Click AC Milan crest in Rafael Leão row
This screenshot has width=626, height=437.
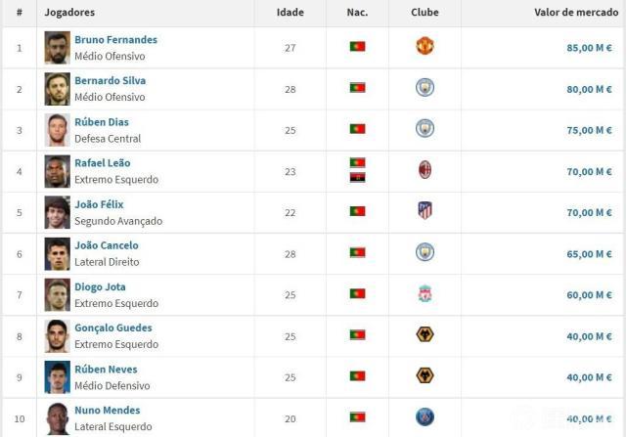(425, 170)
